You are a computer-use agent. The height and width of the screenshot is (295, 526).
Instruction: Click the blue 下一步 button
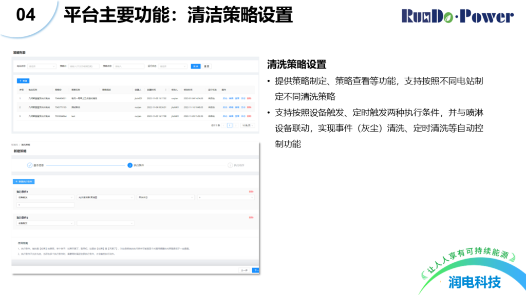click(x=256, y=270)
